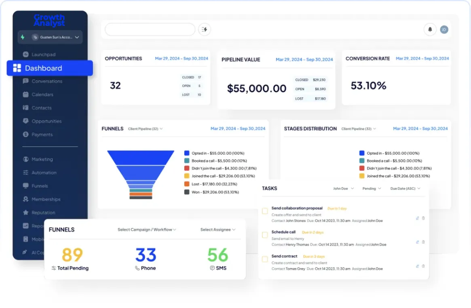This screenshot has width=471, height=308.
Task: Check the Schedule call task checkbox
Action: tap(265, 235)
